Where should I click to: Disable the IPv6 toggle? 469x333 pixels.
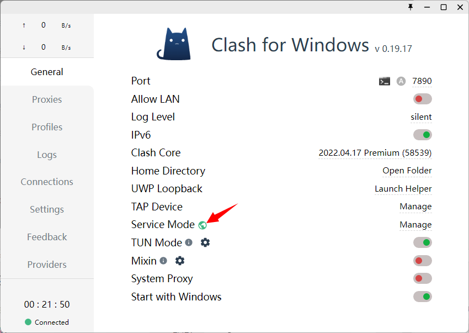click(x=422, y=135)
